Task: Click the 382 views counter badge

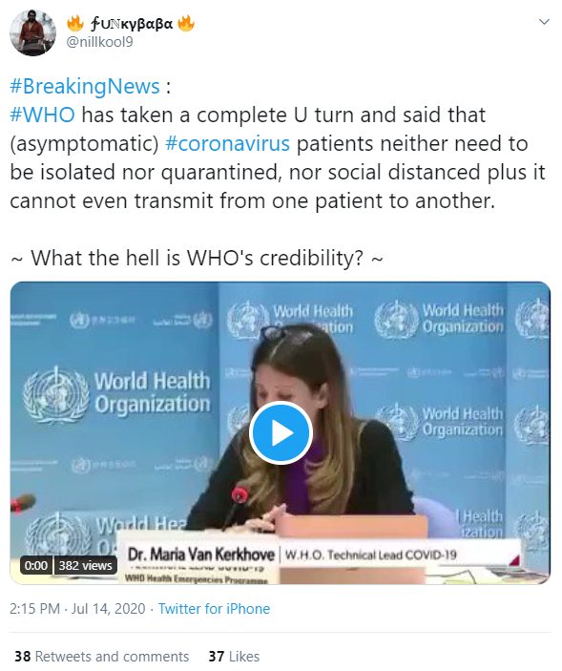Action: pos(86,566)
